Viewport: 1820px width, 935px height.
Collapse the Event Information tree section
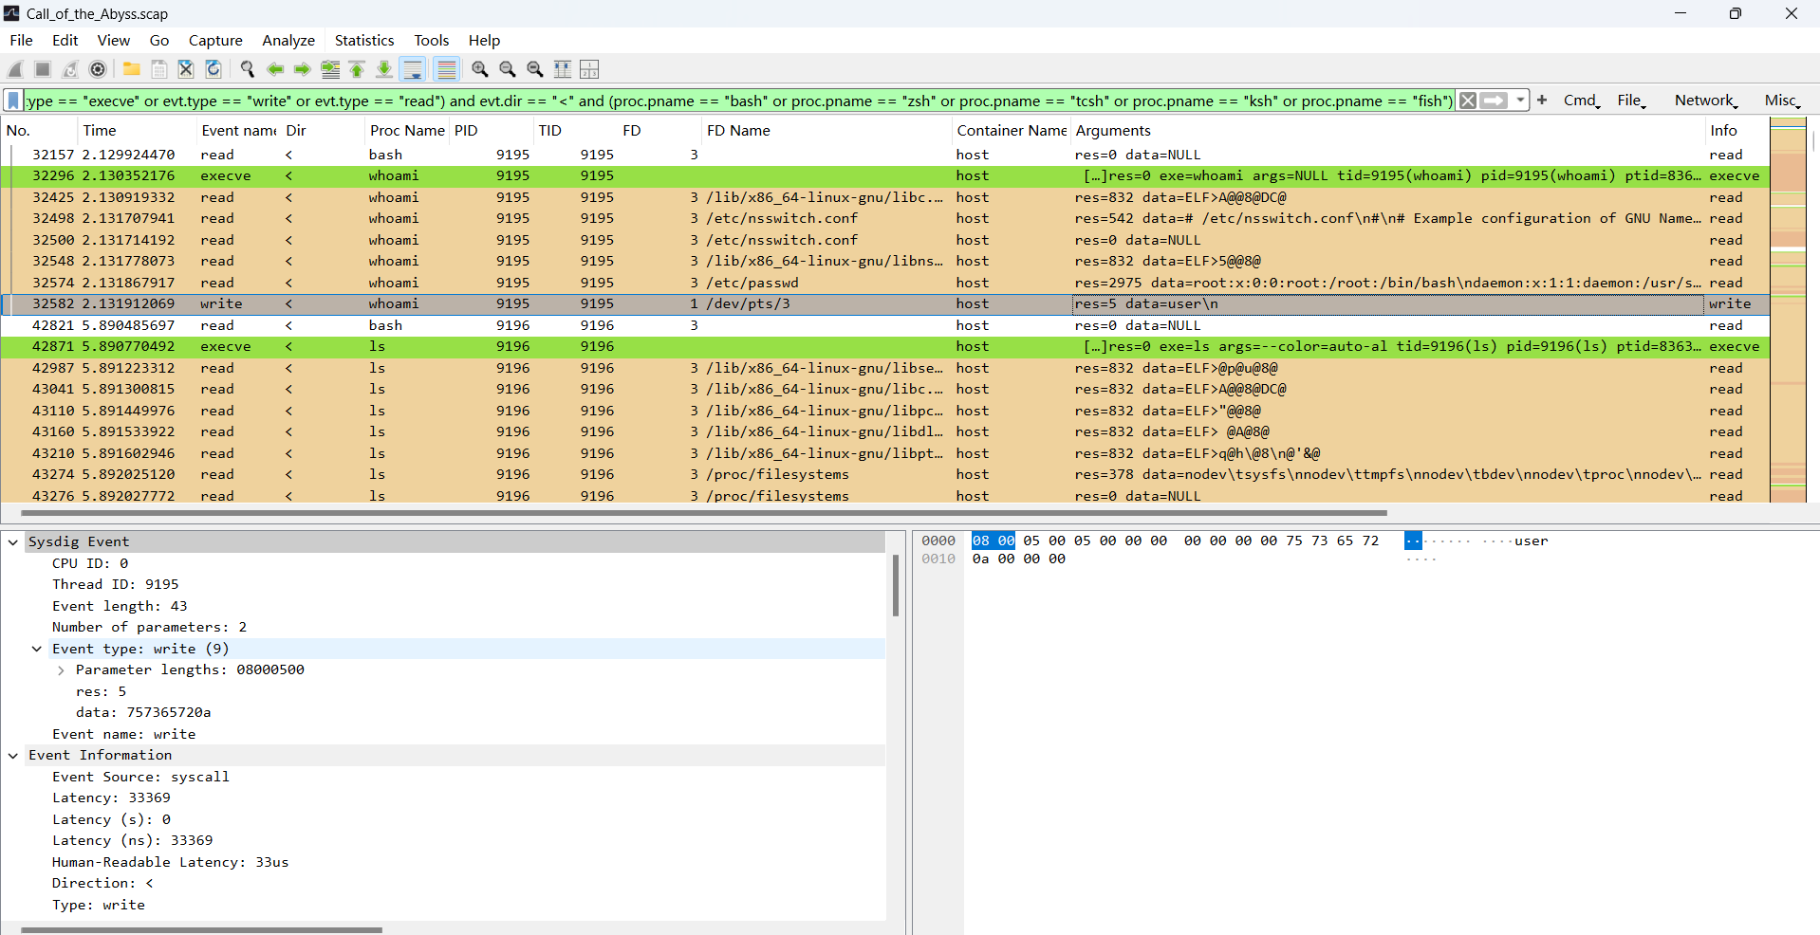[x=13, y=756]
